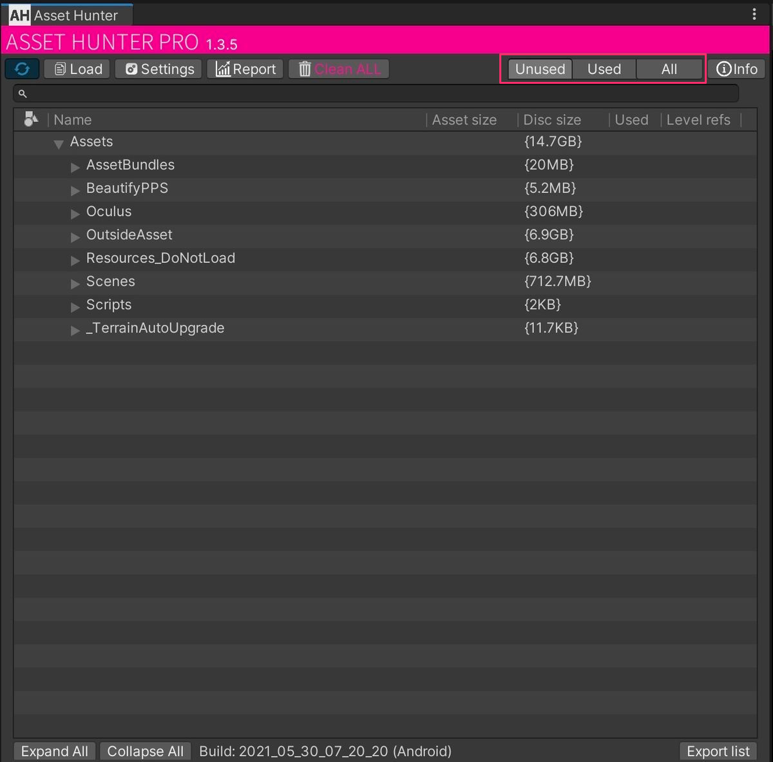
Task: Sort by the Name column header
Action: (x=72, y=120)
